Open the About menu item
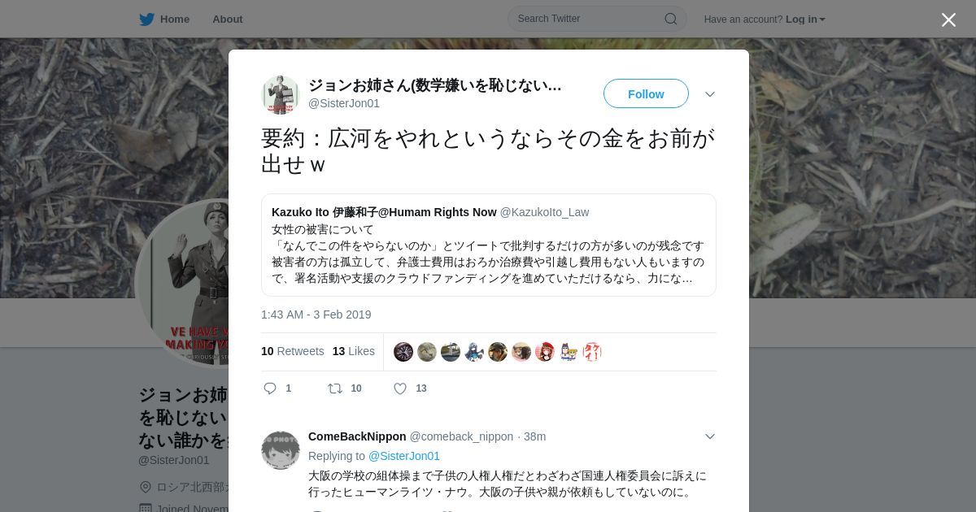 pos(228,19)
